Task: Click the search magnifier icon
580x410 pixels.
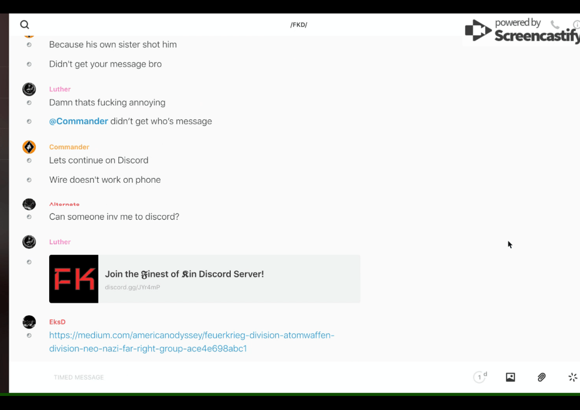Action: (25, 25)
